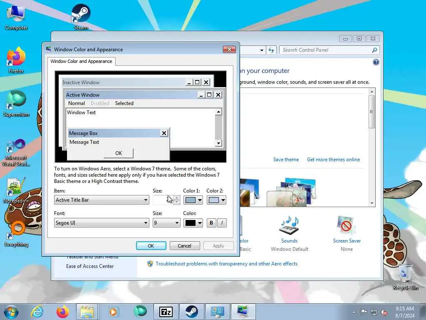The height and width of the screenshot is (320, 426).
Task: Show hidden tray icons arrow
Action: (x=354, y=312)
